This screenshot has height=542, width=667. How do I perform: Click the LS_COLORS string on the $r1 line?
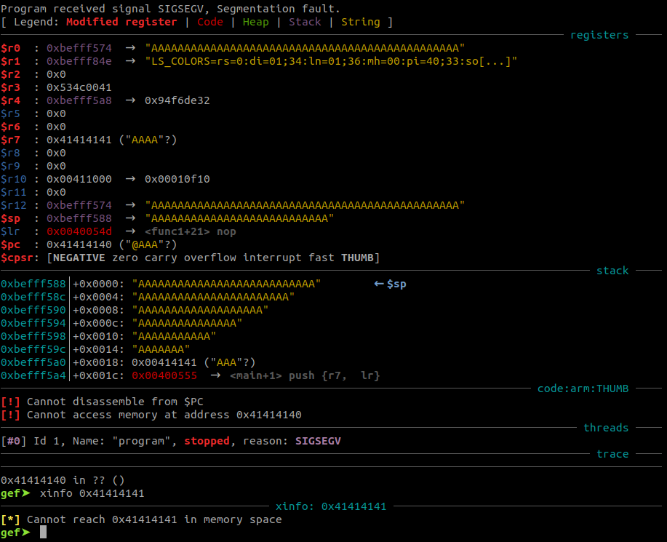(x=331, y=61)
